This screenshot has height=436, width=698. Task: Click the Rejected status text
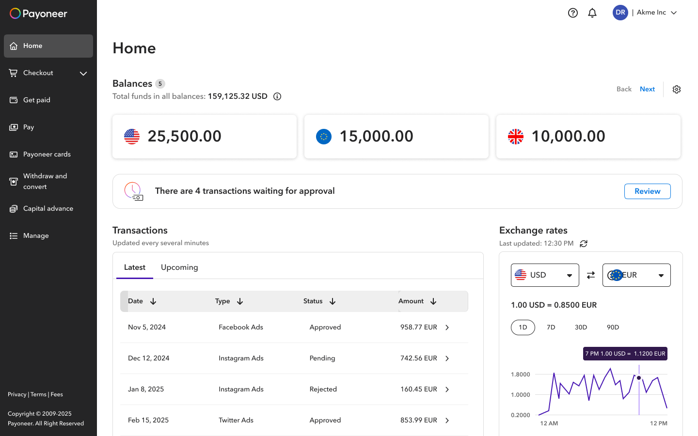(x=323, y=389)
